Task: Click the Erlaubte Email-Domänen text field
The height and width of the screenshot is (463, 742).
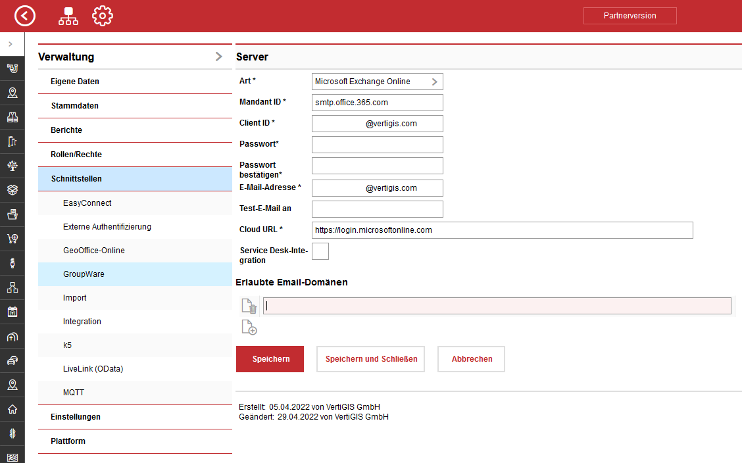Action: coord(497,306)
